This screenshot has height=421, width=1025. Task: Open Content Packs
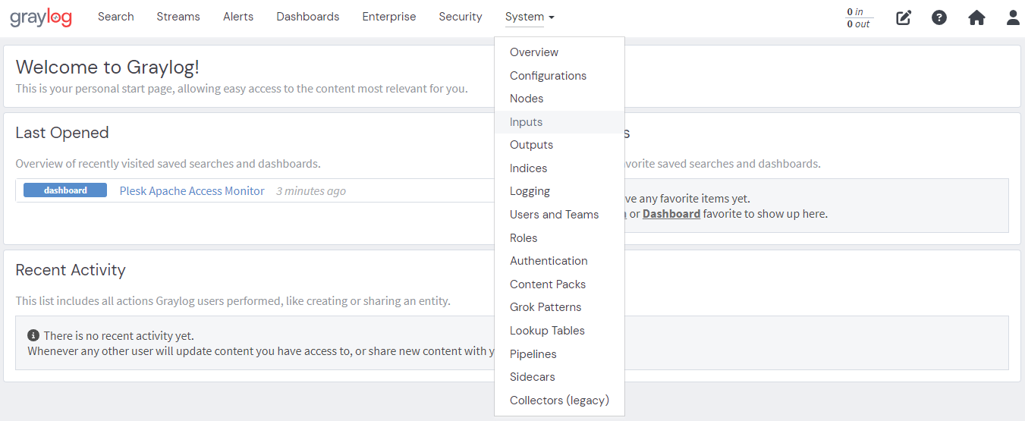pos(559,284)
